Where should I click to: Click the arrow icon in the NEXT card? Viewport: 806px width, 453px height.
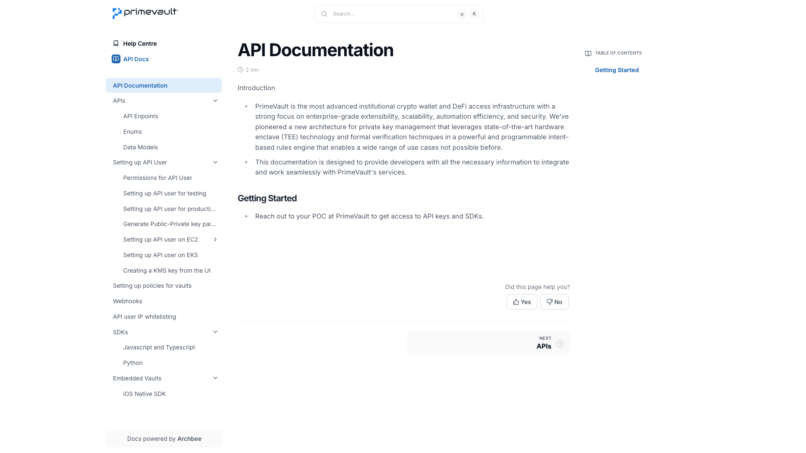[560, 343]
